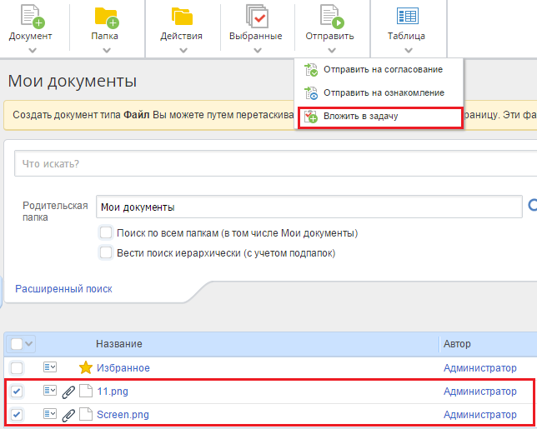Open the Screen.png document link

(123, 415)
